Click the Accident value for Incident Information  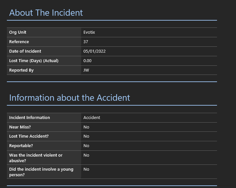tap(92, 118)
